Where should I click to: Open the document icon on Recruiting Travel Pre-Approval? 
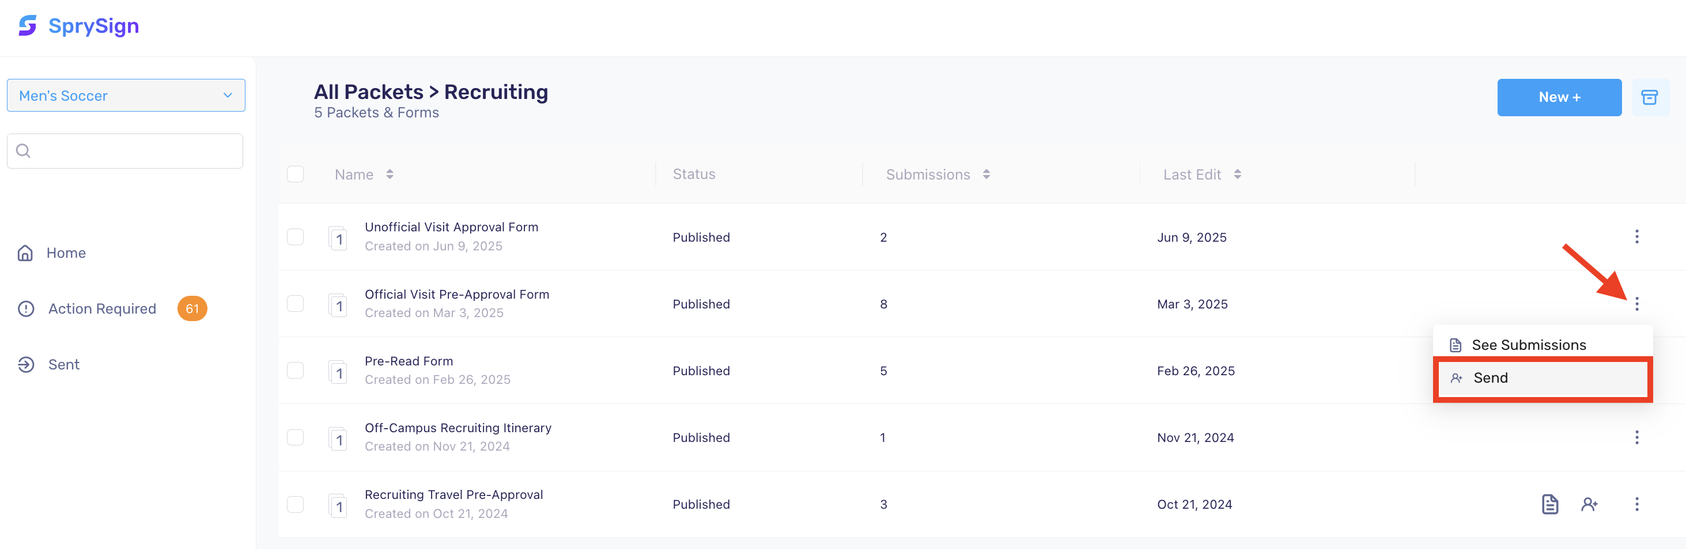(x=1549, y=504)
